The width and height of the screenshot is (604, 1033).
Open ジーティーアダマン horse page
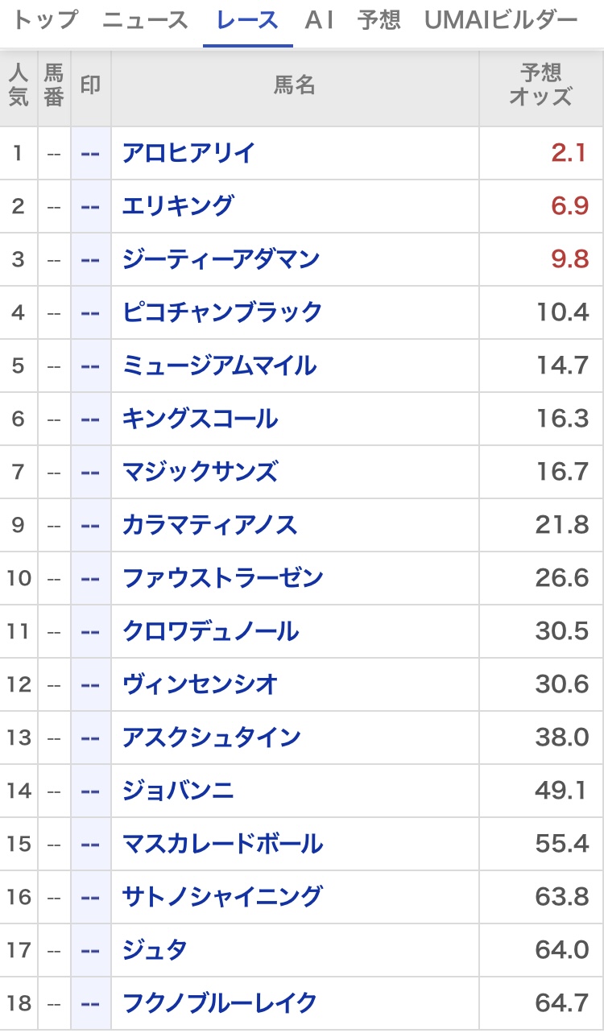pyautogui.click(x=221, y=258)
